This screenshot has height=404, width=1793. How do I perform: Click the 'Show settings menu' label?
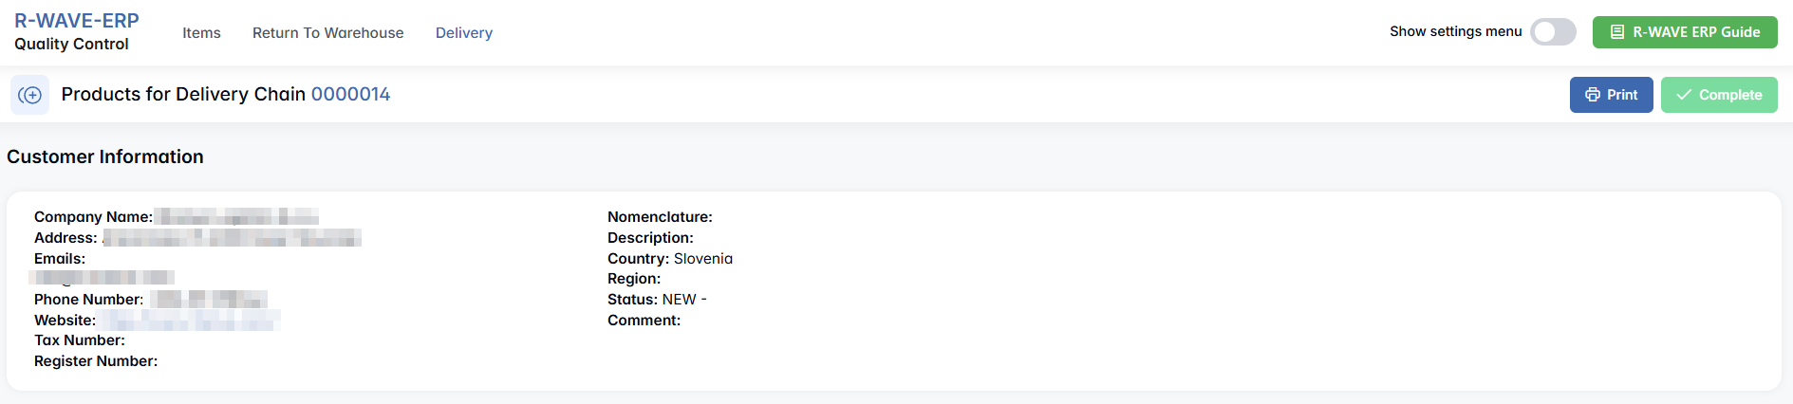coord(1455,32)
